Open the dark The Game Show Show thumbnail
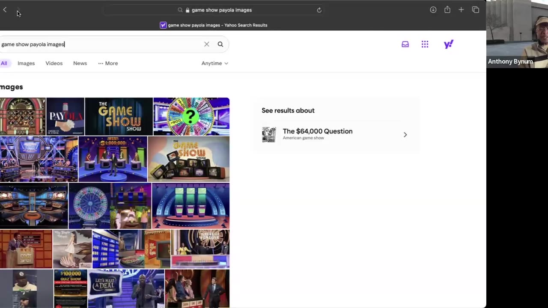 [119, 116]
